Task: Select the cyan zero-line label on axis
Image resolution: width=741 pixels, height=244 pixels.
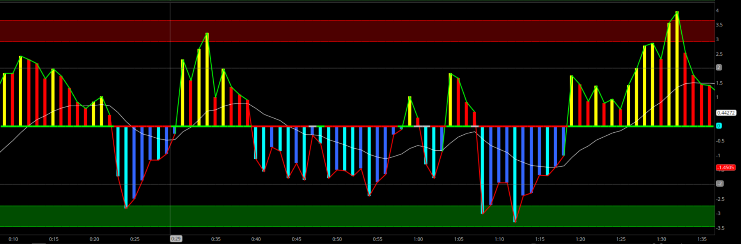Action: [719, 126]
